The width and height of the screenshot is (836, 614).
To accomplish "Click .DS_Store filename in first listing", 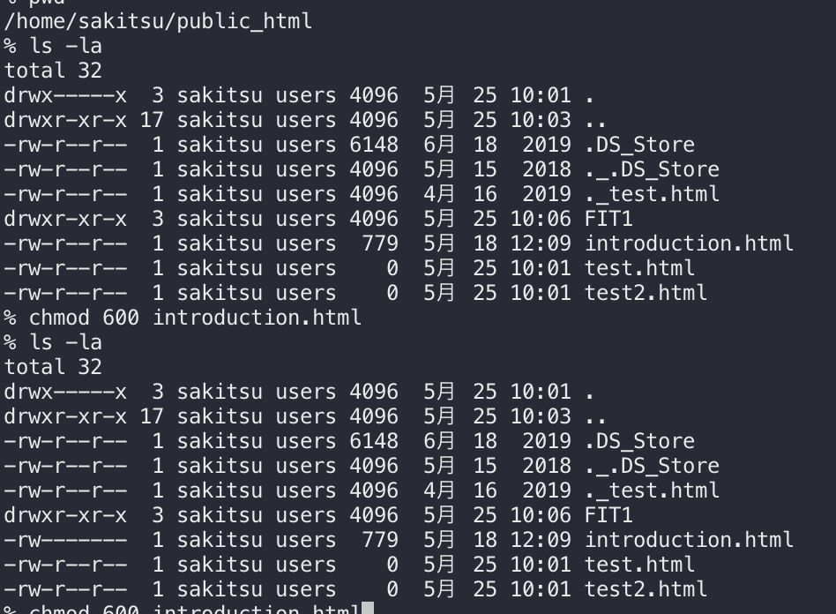I will tap(639, 144).
